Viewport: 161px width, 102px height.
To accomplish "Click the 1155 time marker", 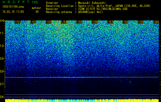I will point(79,22).
